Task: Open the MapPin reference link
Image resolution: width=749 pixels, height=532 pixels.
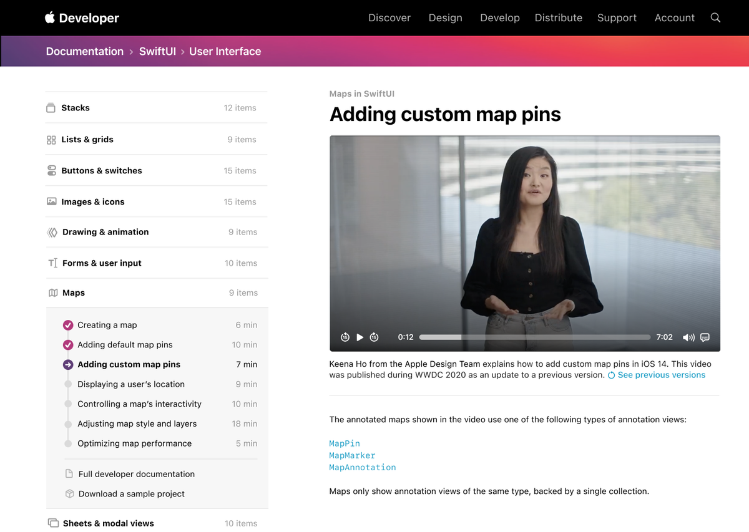Action: [345, 443]
